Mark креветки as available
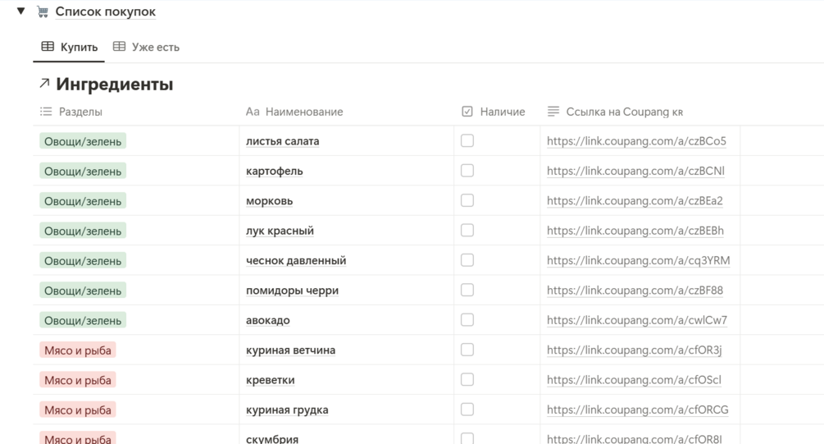This screenshot has height=444, width=824. (467, 380)
